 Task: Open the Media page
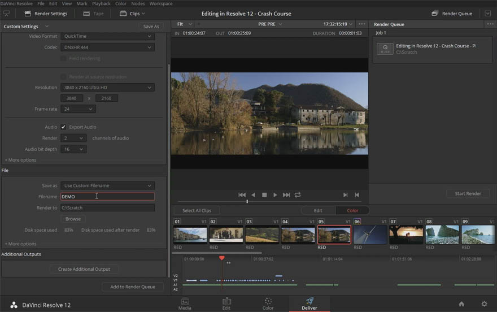coord(185,304)
